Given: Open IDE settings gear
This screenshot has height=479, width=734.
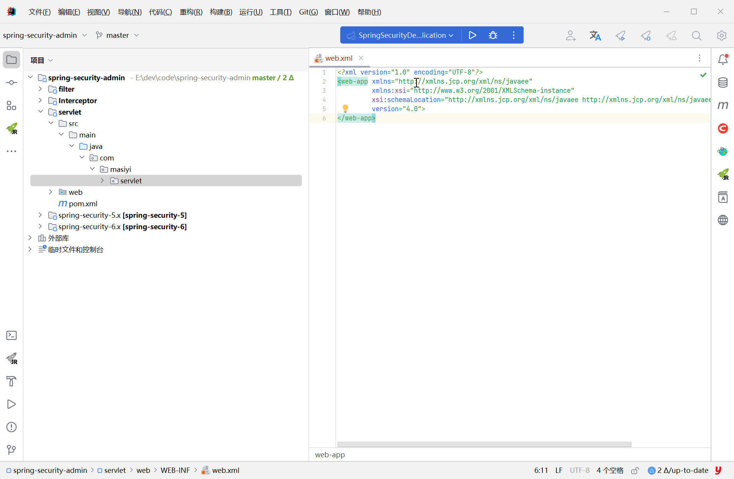Looking at the screenshot, I should [721, 36].
